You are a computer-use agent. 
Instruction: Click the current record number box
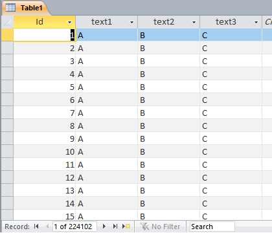(74, 227)
